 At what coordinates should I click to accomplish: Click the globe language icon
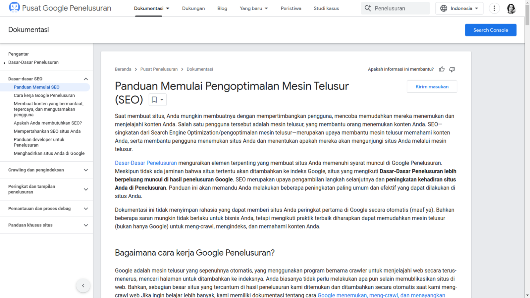(x=444, y=8)
